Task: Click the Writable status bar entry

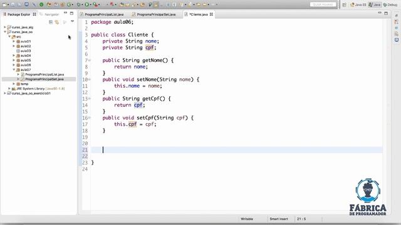Action: tap(247, 219)
